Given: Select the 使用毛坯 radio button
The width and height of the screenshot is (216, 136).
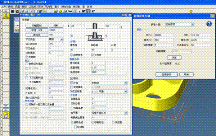Looking at the screenshot, I should pos(72,122).
